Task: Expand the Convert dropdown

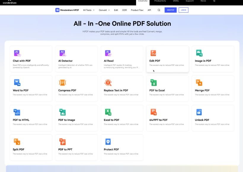Action: coord(104,10)
